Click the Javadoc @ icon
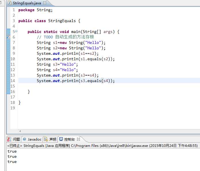The width and height of the screenshot is (200, 171). point(24,139)
